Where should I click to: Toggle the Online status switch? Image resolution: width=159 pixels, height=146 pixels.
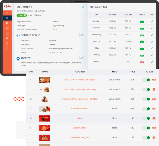22,15
